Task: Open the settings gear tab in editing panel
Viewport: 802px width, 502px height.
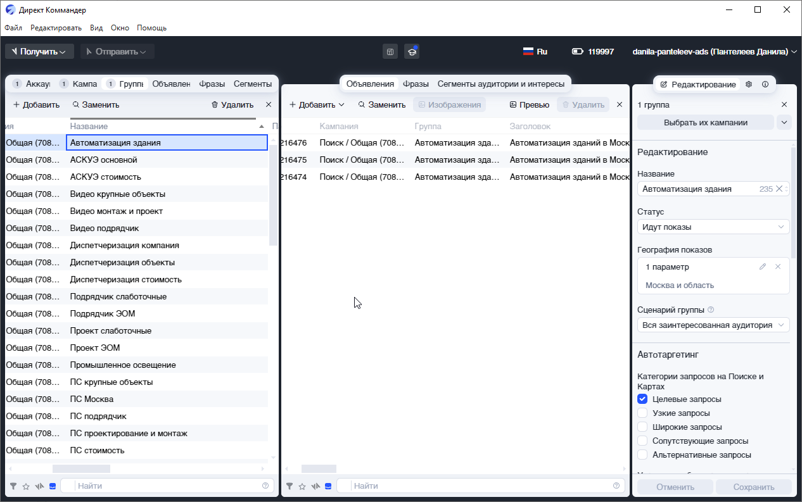Action: tap(749, 84)
